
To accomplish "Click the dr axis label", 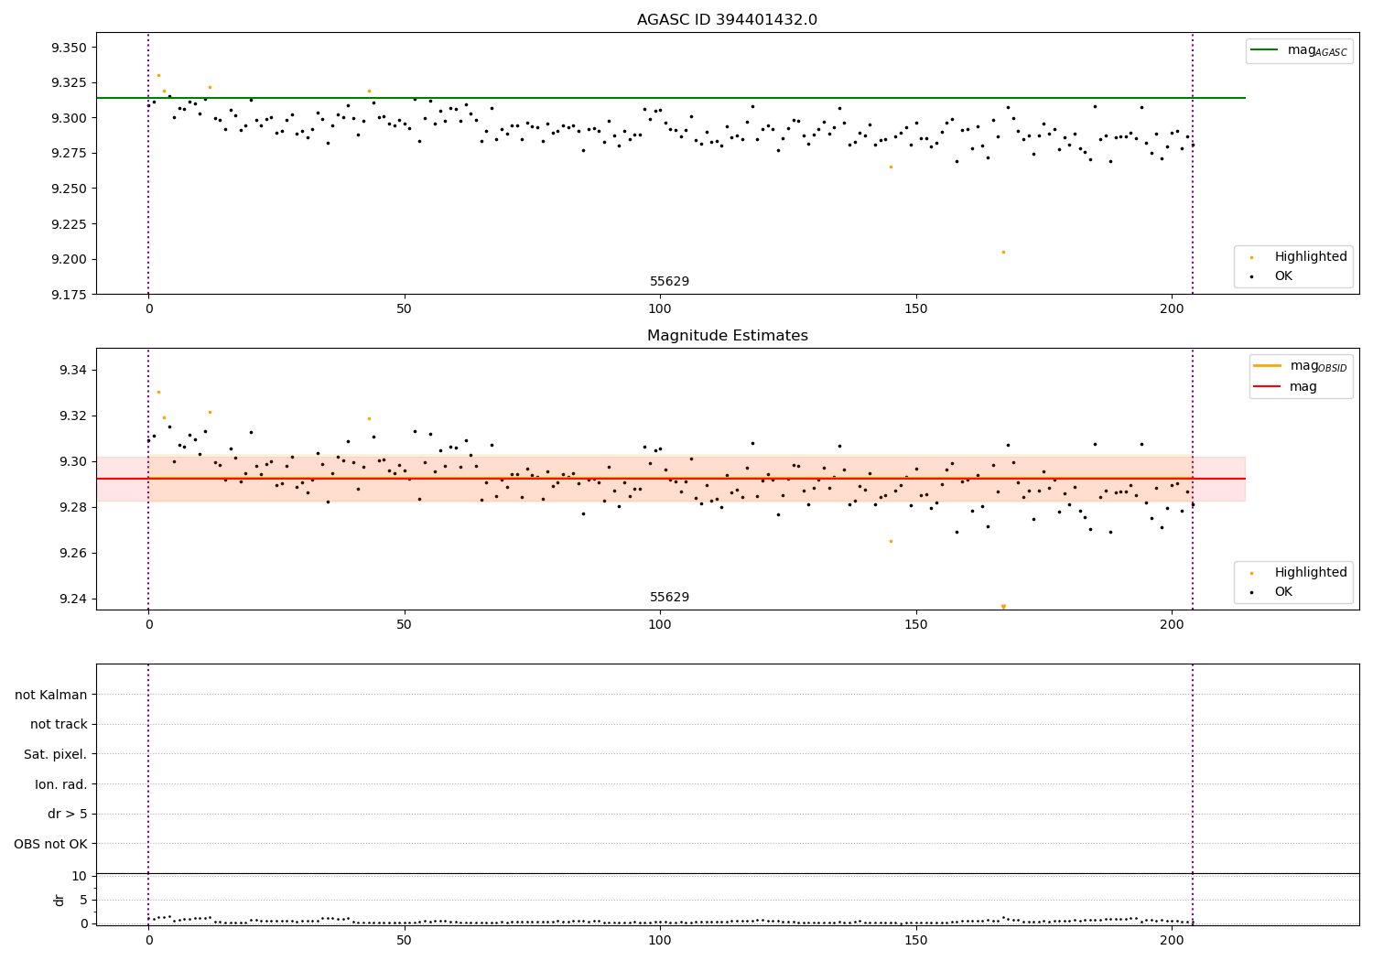I will [x=59, y=900].
